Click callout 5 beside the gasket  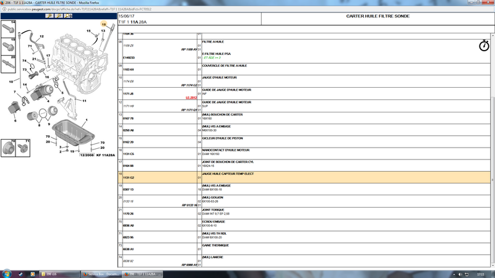[x=62, y=93]
